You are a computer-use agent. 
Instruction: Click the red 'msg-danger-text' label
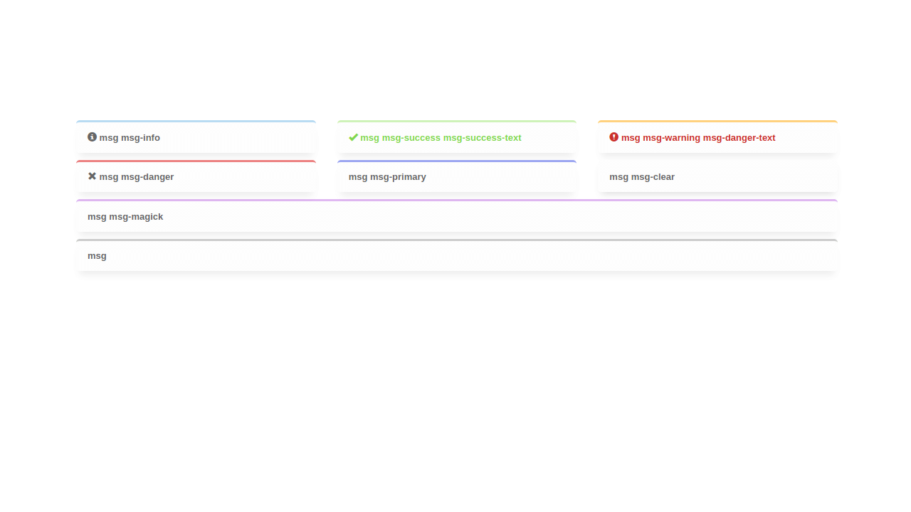tap(739, 138)
